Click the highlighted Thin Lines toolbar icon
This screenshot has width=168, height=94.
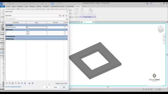[x=53, y=3]
